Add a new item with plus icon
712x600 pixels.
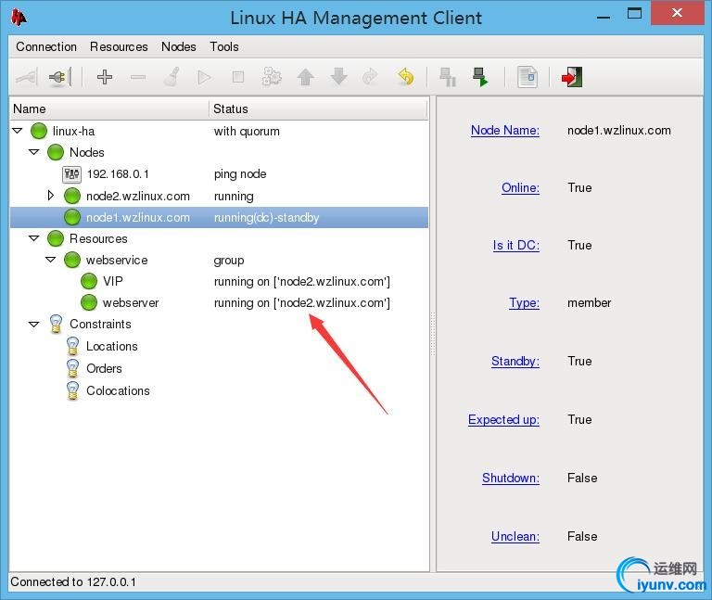coord(105,77)
